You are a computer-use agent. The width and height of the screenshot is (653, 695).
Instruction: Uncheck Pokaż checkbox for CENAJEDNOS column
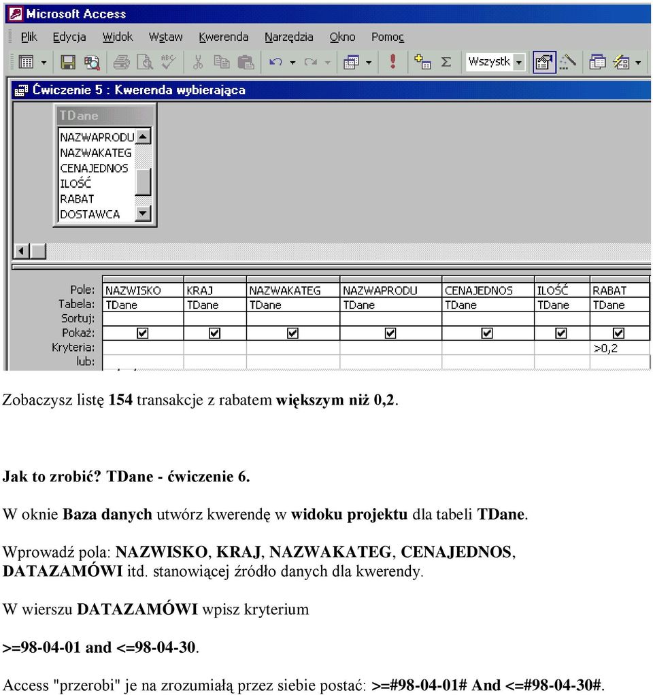(487, 333)
